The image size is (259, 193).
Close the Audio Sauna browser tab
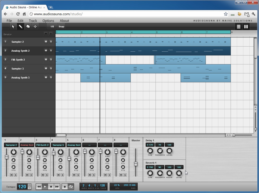[x=44, y=7]
